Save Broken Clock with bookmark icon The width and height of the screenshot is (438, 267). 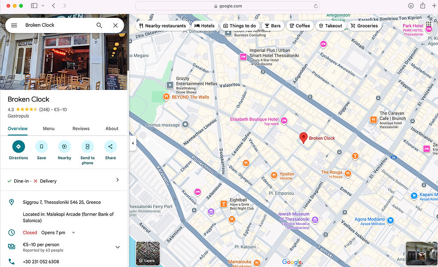click(41, 147)
